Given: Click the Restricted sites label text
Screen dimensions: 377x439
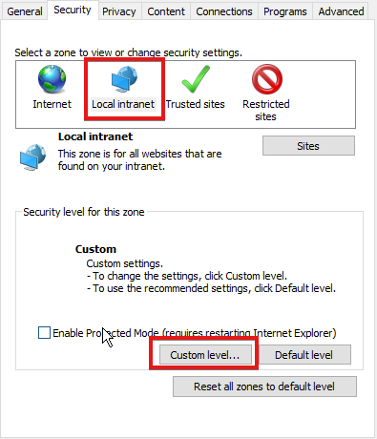Looking at the screenshot, I should [x=266, y=110].
